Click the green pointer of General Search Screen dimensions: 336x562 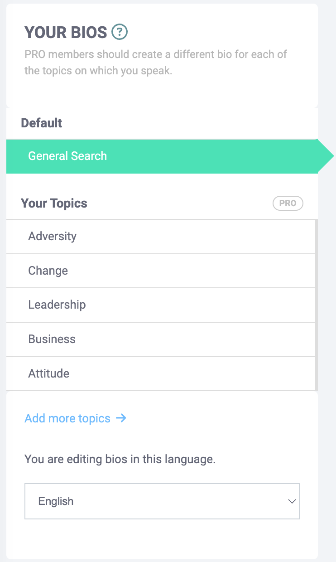coord(326,156)
